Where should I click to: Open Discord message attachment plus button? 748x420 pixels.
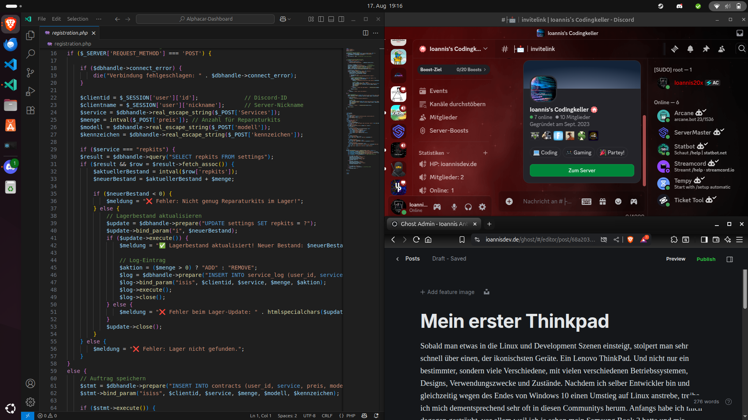[509, 201]
